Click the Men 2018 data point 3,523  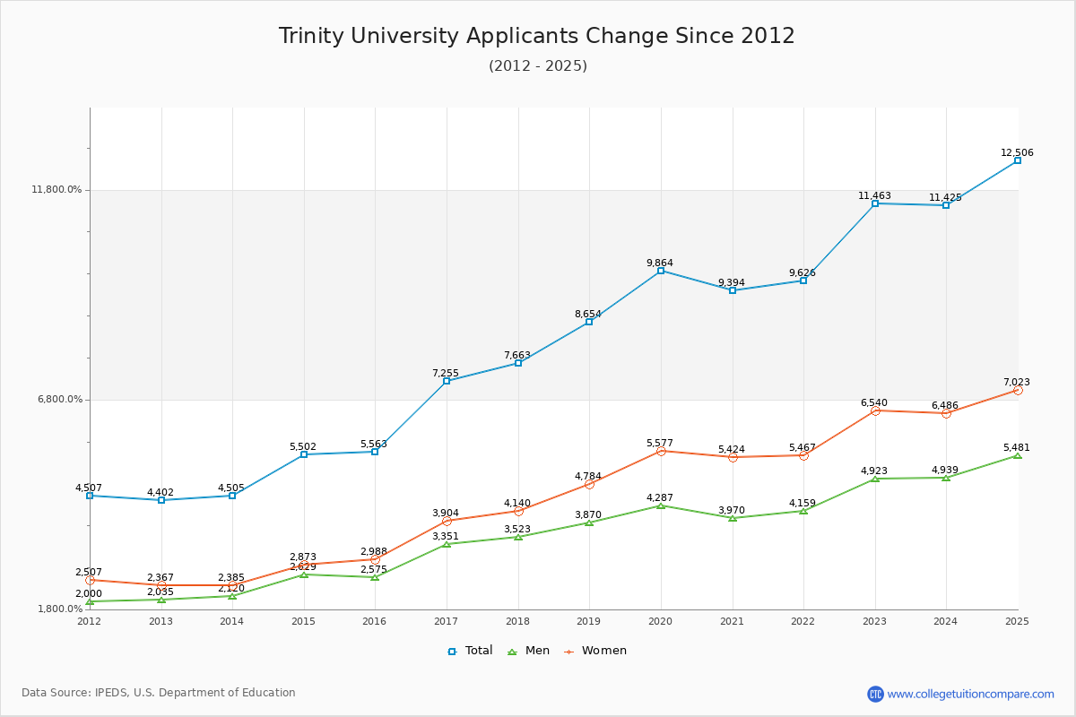point(518,537)
